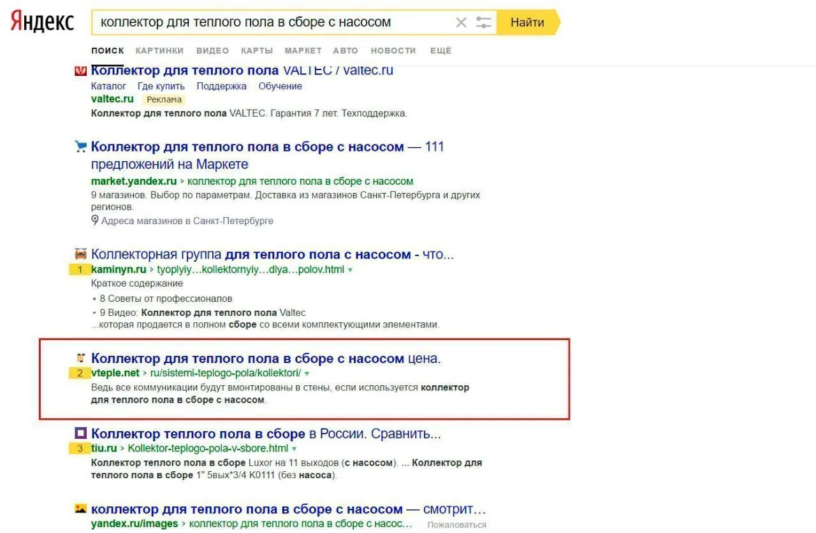
Task: Click the kaminyn.ru result favicon
Action: click(x=80, y=253)
